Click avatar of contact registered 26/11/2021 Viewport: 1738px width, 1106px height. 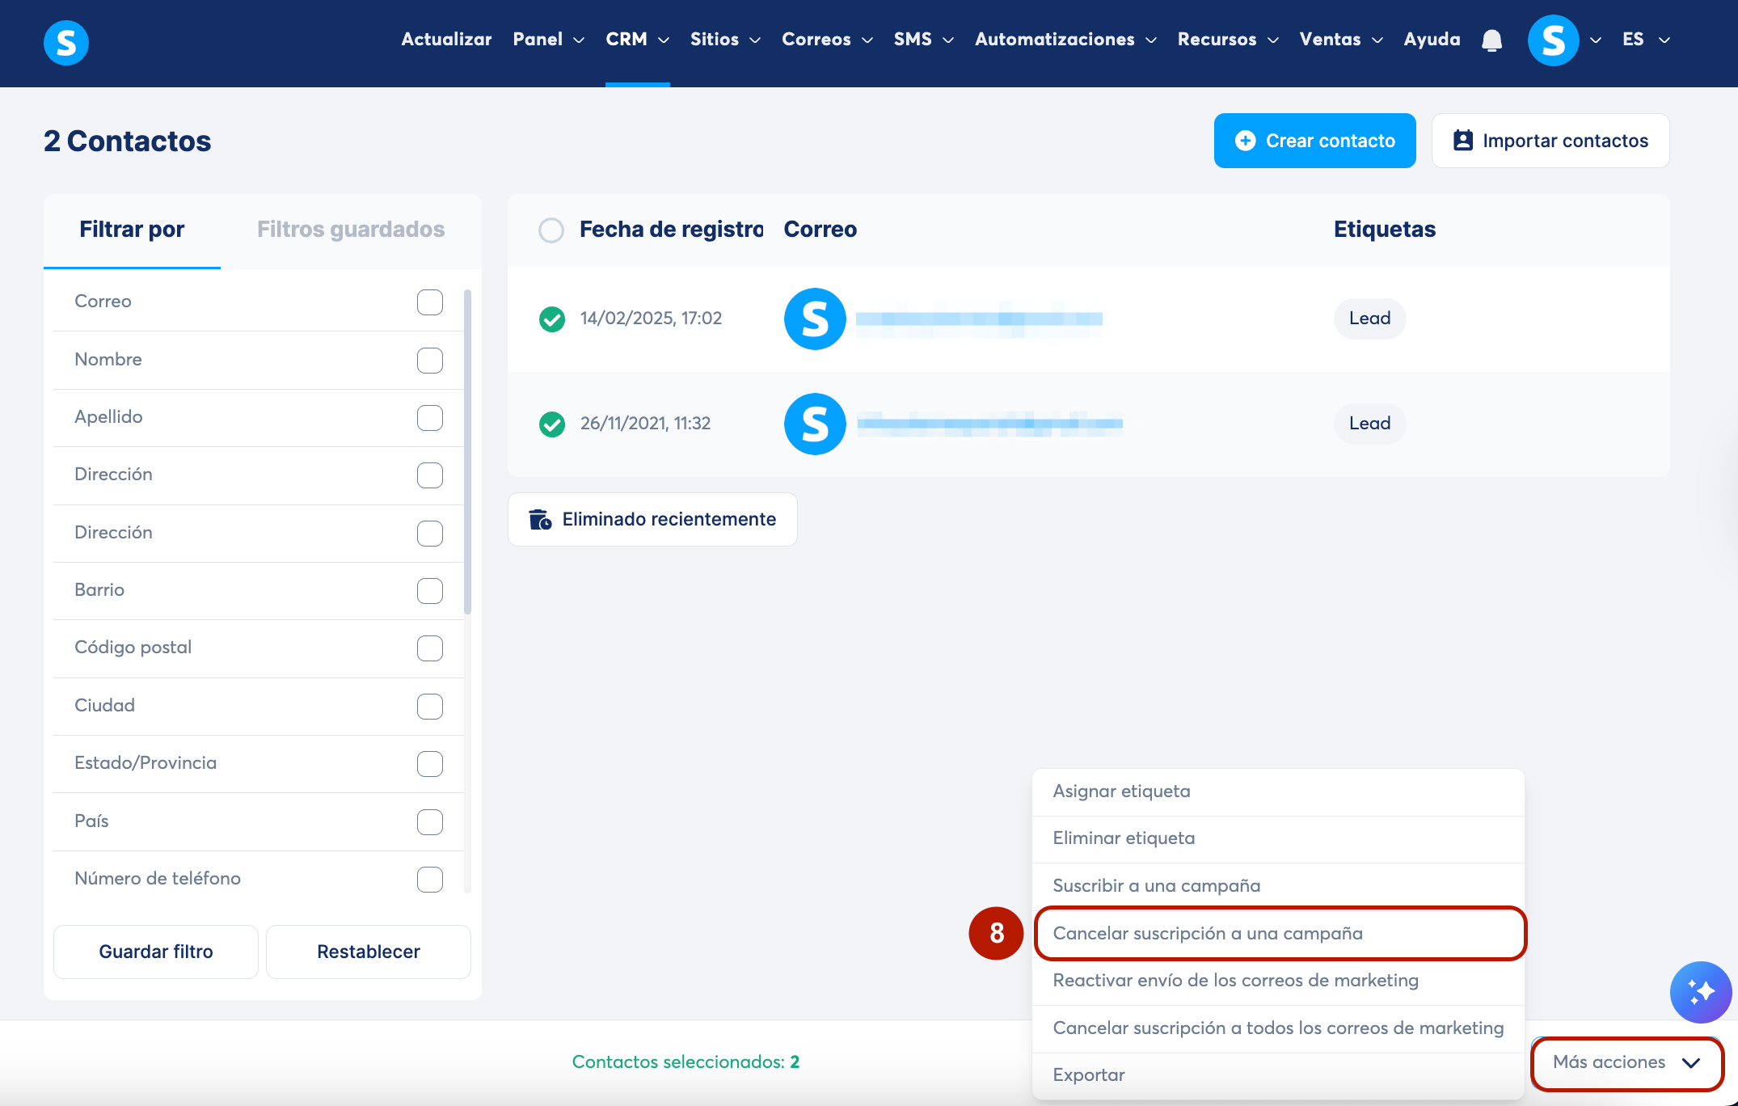tap(815, 424)
